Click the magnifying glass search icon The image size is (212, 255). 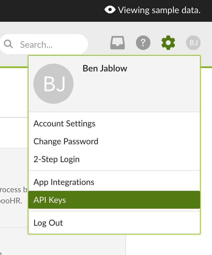coord(9,44)
